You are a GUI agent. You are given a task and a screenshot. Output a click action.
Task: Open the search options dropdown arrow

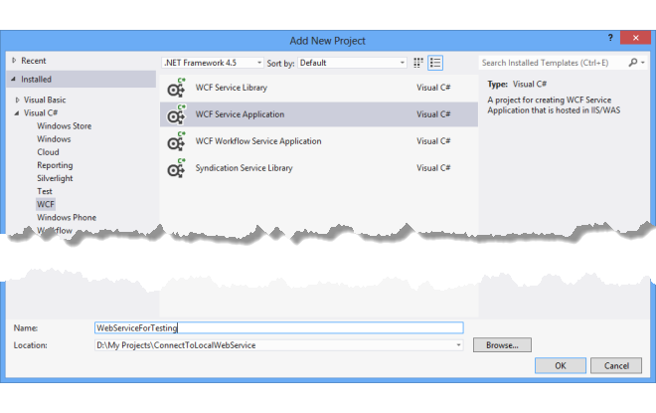click(x=643, y=63)
